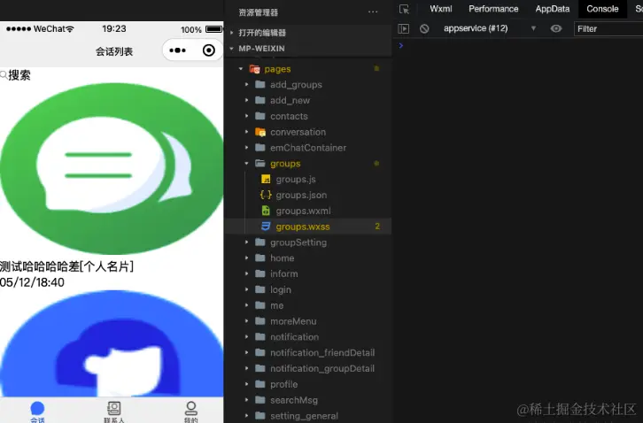
Task: Expand the add_groups folder
Action: point(308,85)
